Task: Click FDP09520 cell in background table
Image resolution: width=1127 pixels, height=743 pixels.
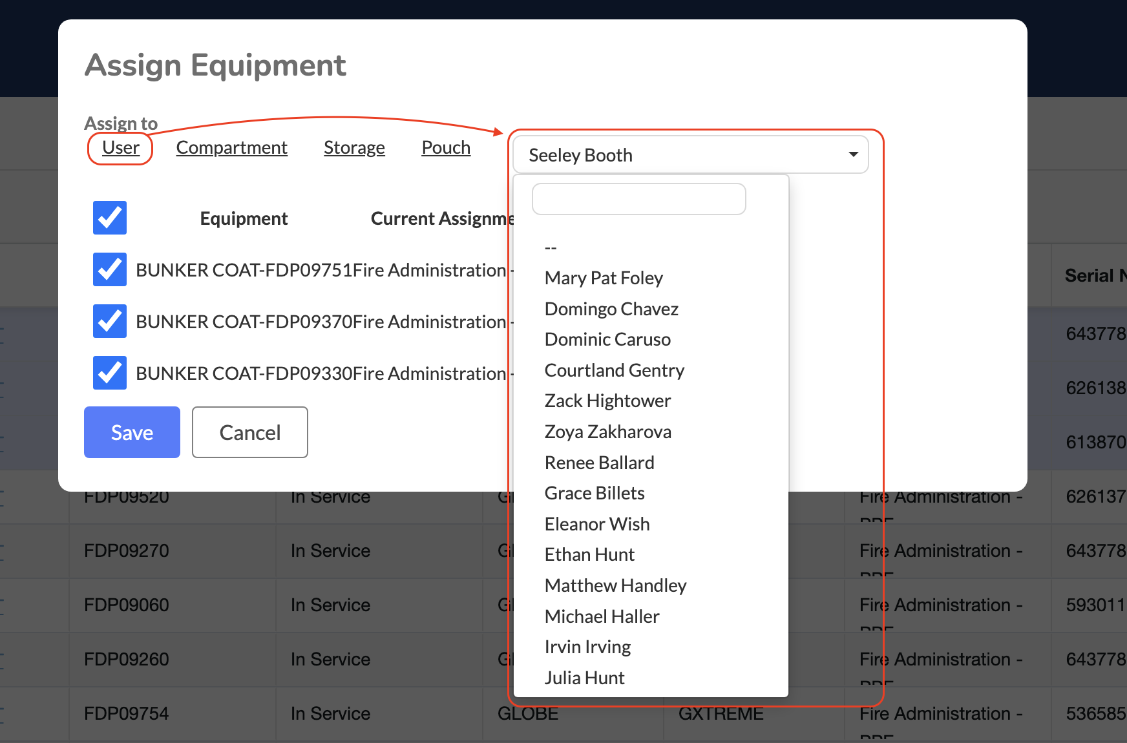Action: coord(127,497)
